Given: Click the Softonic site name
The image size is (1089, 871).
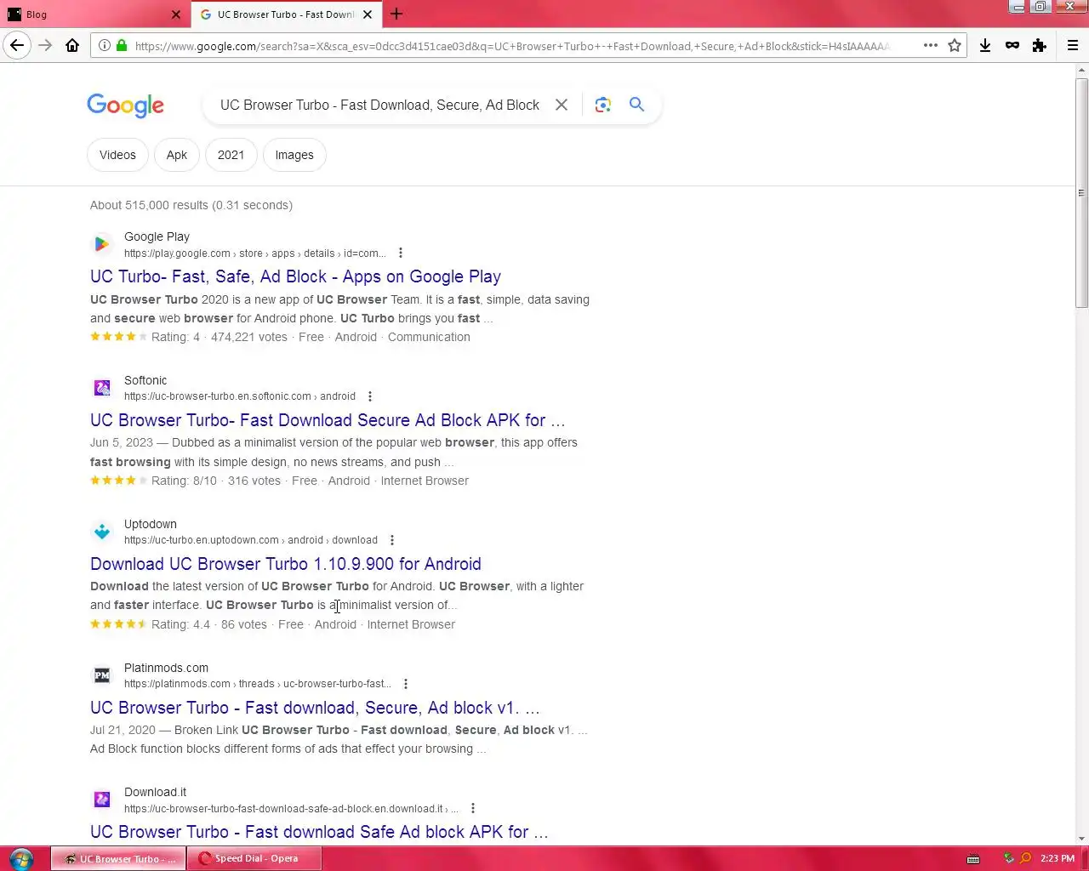Looking at the screenshot, I should 145,380.
